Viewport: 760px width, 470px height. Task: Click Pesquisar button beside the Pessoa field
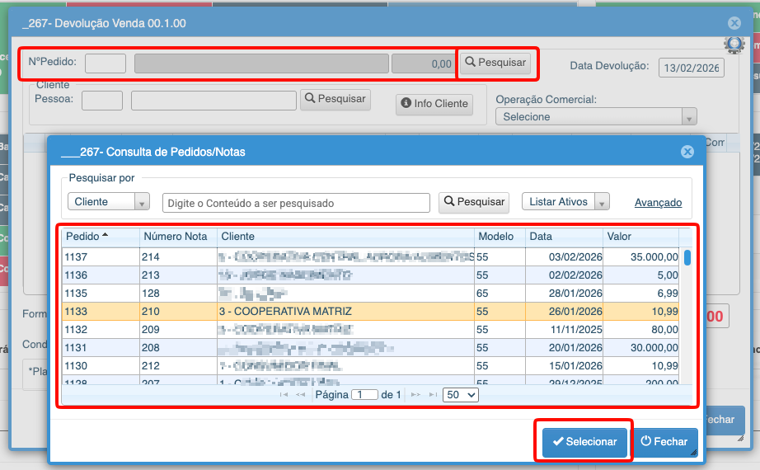tap(335, 99)
